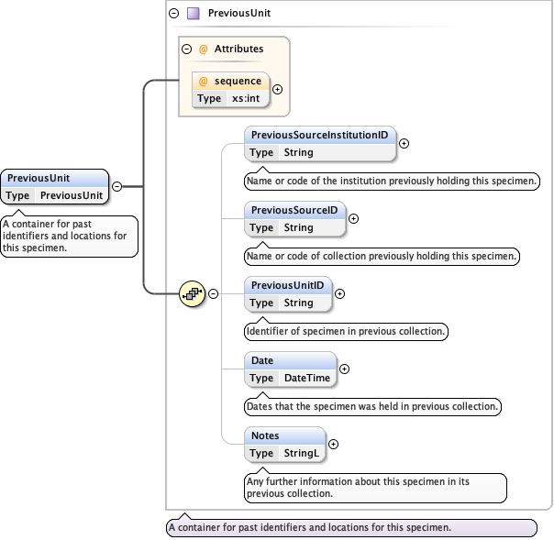Click the @ icon on sequence attribute

click(204, 82)
